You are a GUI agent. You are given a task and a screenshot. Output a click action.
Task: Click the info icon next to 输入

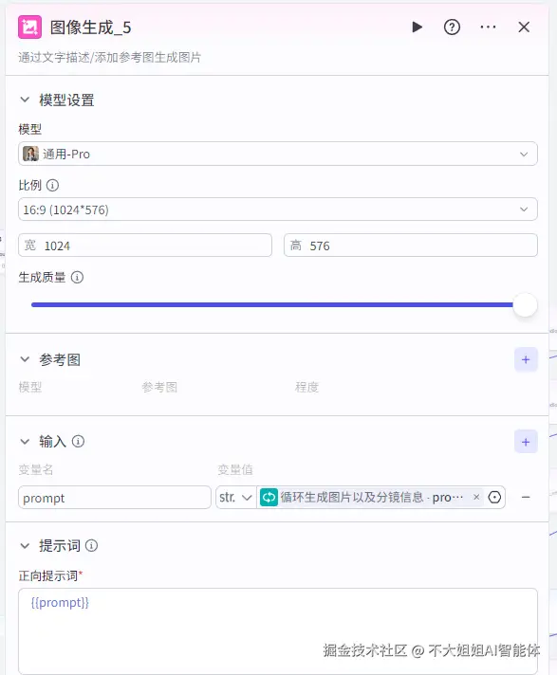click(78, 441)
